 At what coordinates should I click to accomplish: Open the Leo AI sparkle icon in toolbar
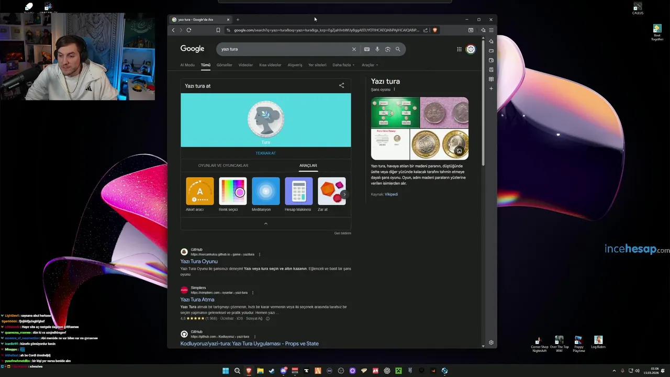point(483,30)
